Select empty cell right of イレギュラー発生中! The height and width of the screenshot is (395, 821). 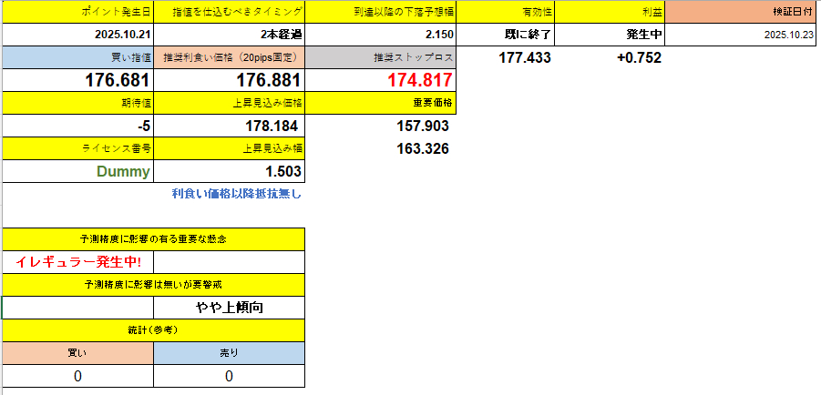[x=230, y=261]
